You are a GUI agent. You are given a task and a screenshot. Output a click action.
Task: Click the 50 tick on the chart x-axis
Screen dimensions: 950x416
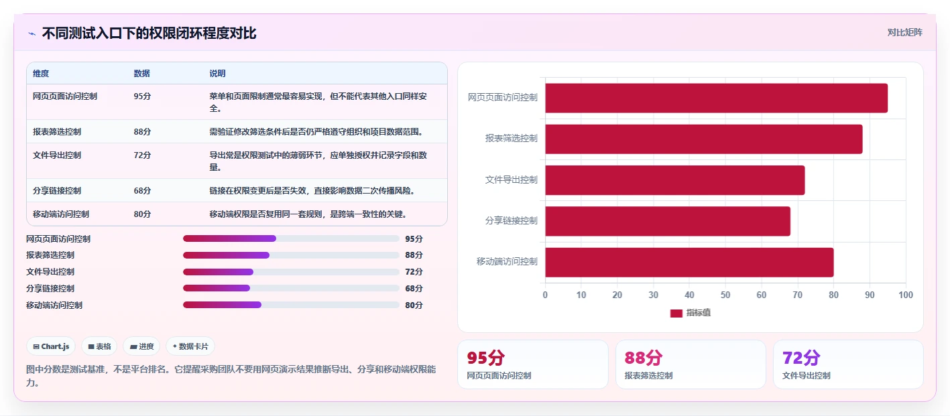click(725, 295)
